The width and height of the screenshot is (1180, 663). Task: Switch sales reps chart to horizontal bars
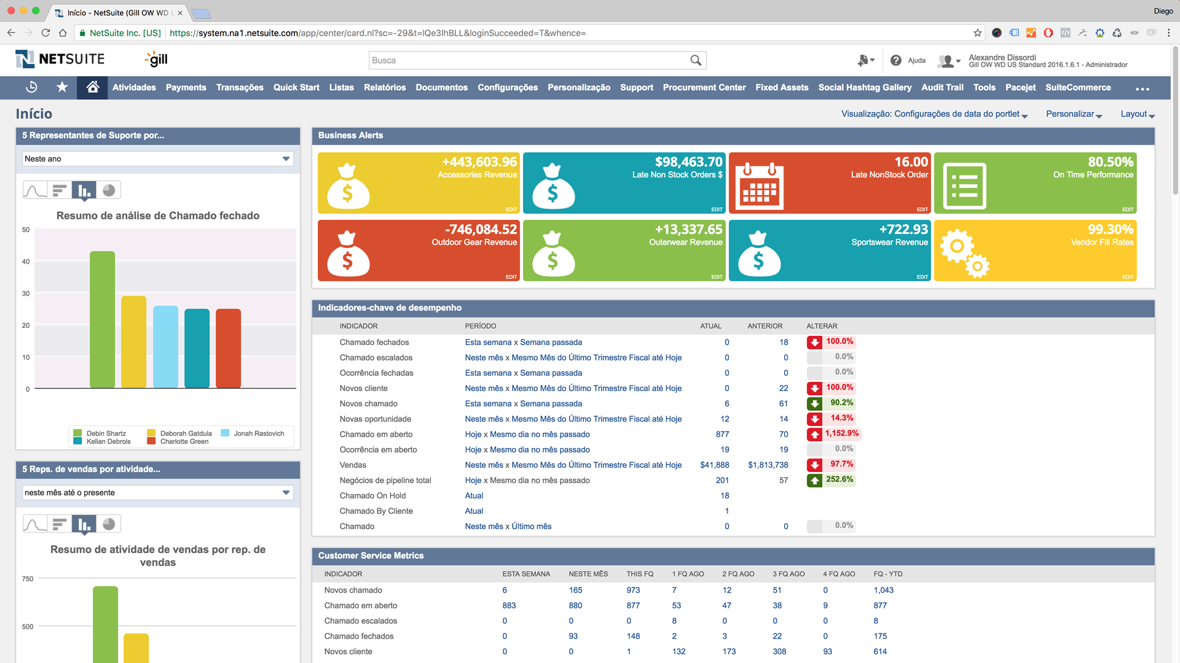click(x=60, y=524)
